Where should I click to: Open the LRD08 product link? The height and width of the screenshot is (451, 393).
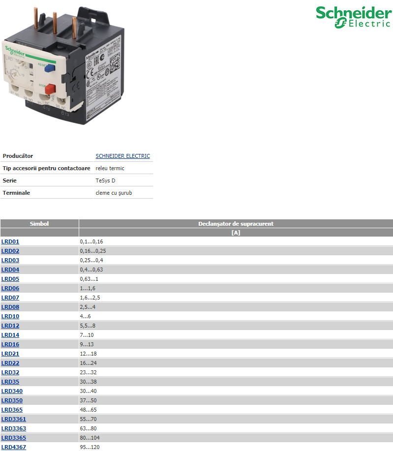10,307
